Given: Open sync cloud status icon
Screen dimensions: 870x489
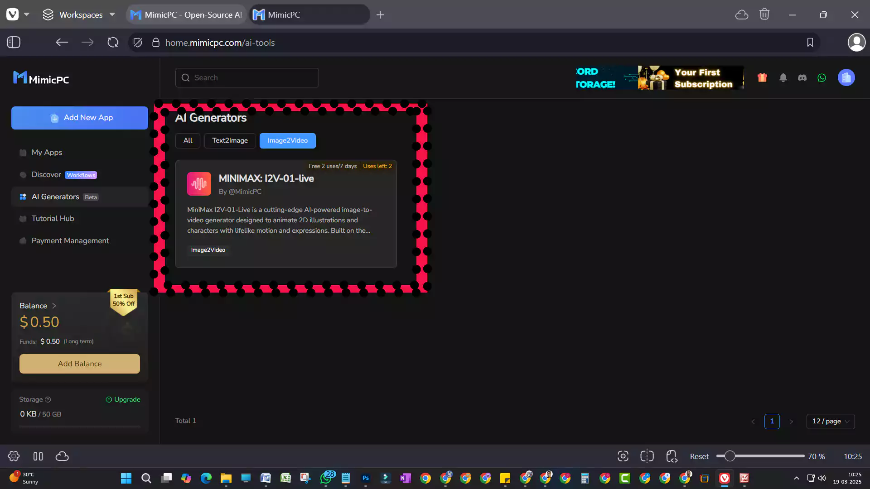Looking at the screenshot, I should 62,456.
